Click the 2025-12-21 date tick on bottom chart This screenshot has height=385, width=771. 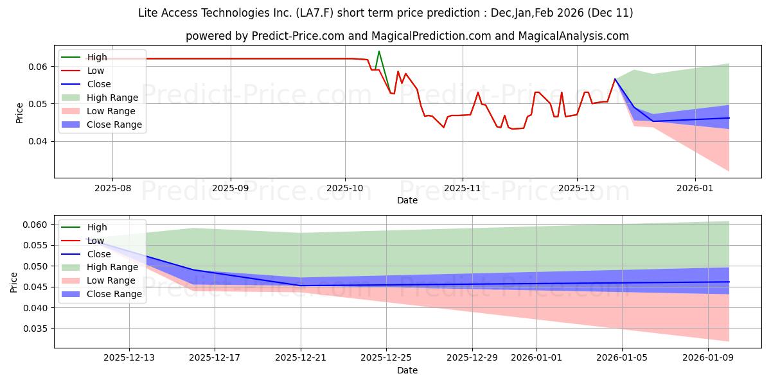point(301,359)
